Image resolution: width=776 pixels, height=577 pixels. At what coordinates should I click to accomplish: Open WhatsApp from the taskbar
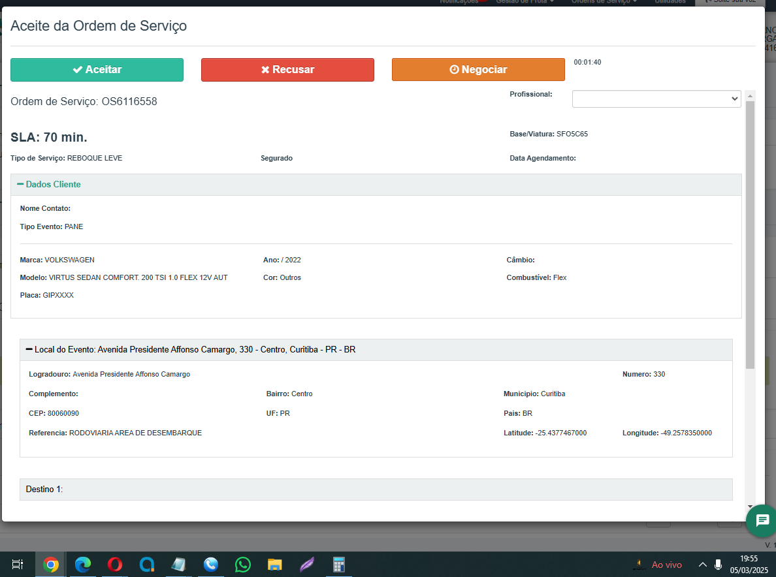242,565
